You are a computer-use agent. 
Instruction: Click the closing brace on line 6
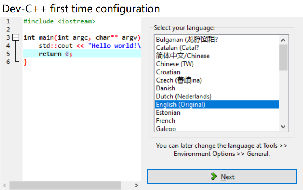(26, 62)
